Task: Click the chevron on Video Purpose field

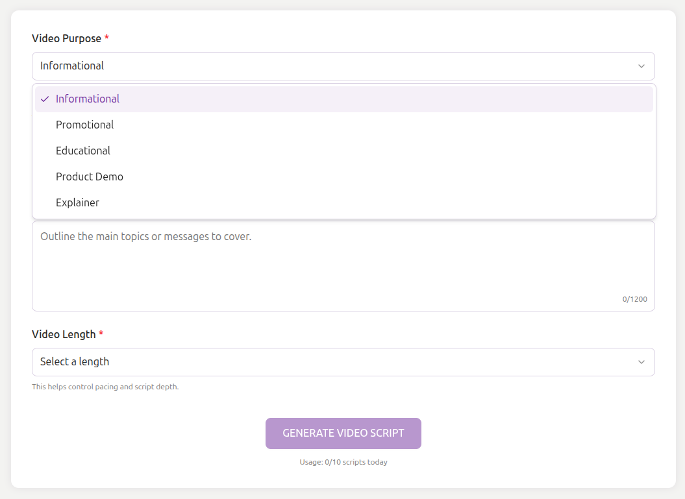Action: [x=641, y=66]
